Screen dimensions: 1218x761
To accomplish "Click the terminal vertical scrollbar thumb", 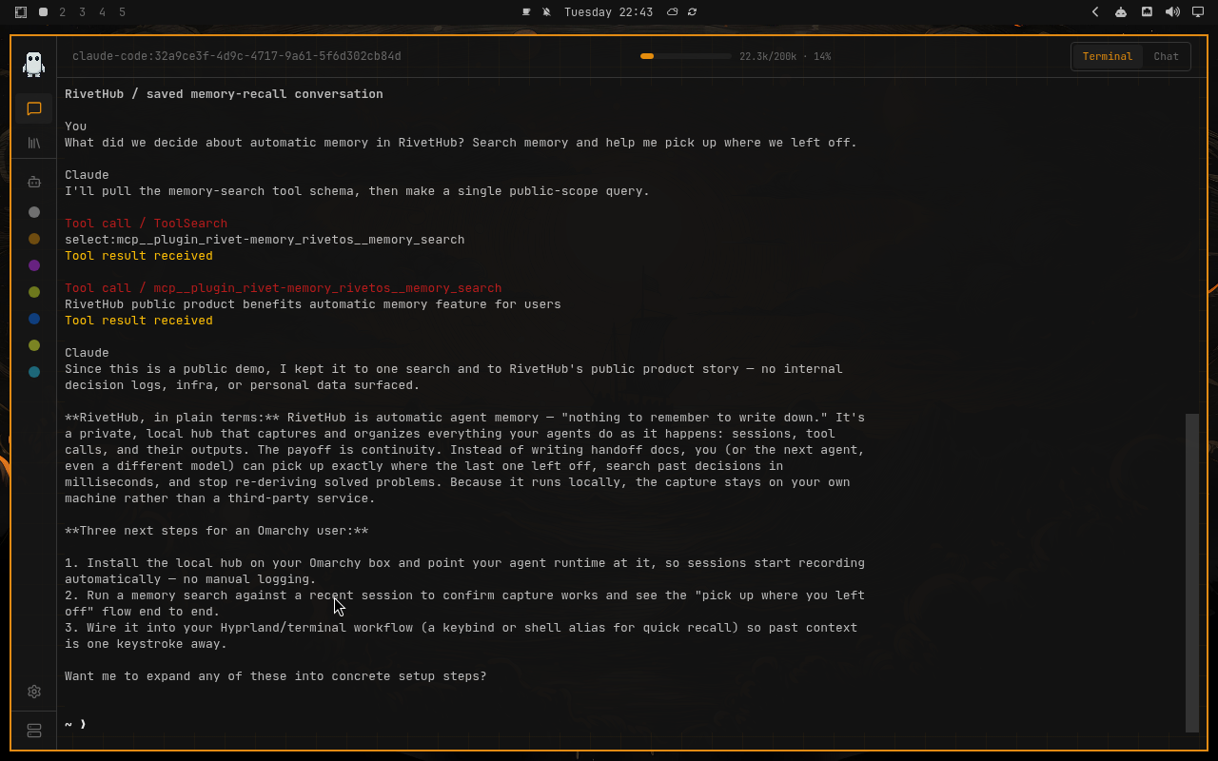I will (x=1192, y=573).
